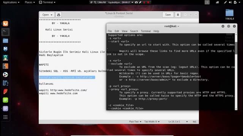Open the terminal Help menu
243x136 pixels.
(x=156, y=31)
